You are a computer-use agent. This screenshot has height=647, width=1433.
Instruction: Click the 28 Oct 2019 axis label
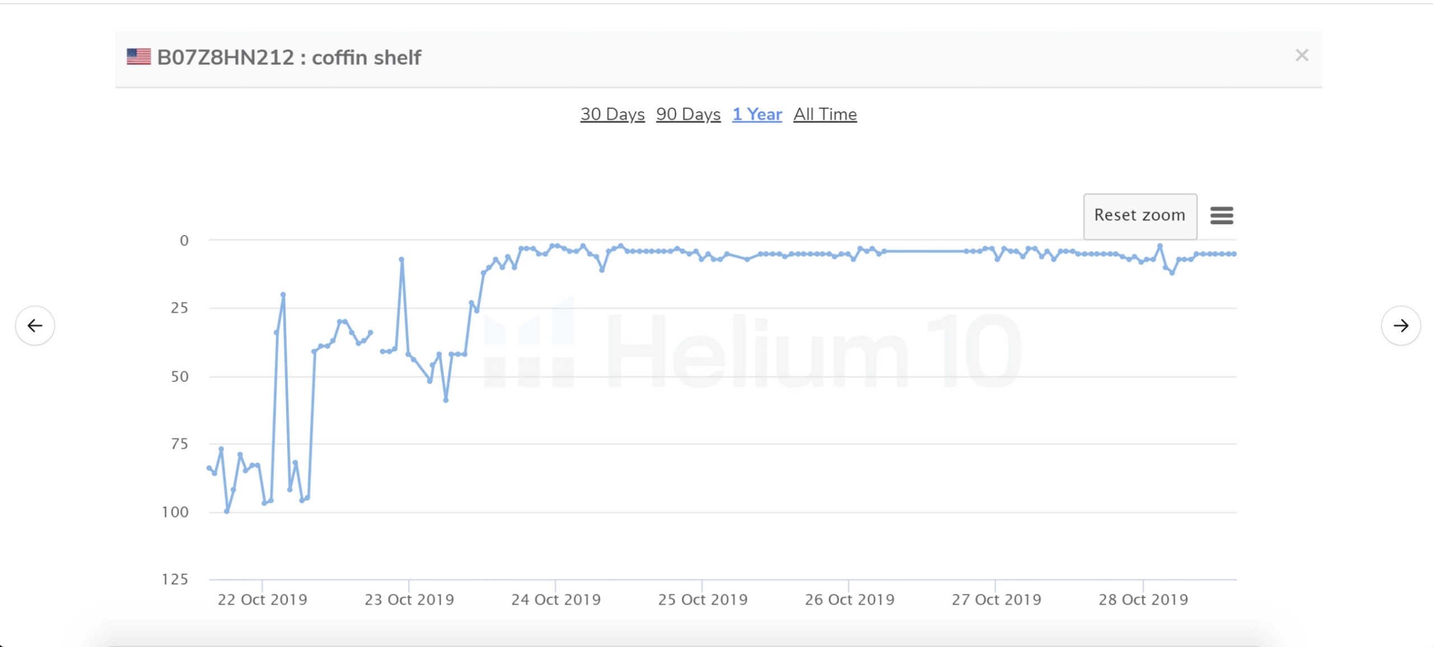point(1143,599)
